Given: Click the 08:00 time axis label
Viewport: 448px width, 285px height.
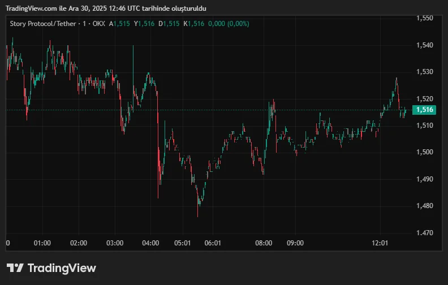Looking at the screenshot, I should pyautogui.click(x=264, y=243).
